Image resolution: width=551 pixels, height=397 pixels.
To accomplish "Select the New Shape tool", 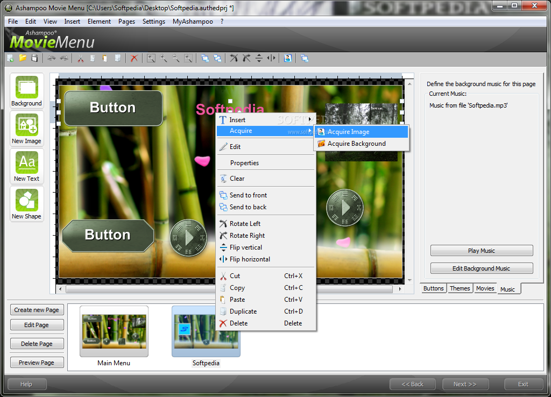I will pos(27,204).
